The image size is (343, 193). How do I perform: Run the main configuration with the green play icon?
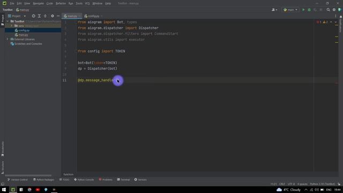(303, 10)
